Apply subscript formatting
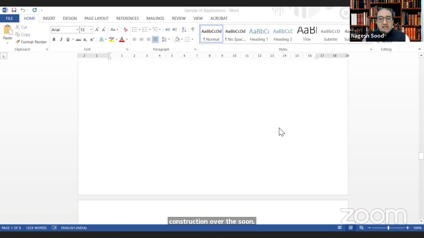The height and width of the screenshot is (238, 424). click(x=85, y=40)
